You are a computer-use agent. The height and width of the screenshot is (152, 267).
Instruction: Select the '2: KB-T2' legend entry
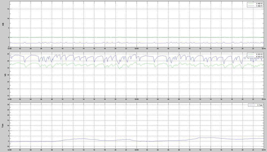[255, 4]
